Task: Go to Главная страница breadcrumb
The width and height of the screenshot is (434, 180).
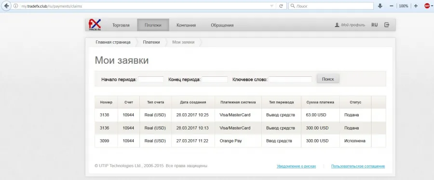Action: tap(113, 42)
